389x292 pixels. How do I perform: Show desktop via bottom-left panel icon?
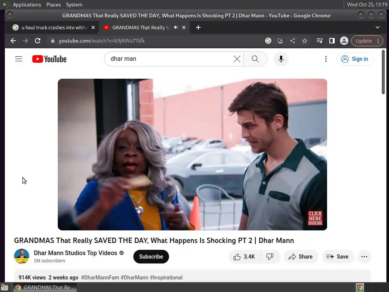click(x=5, y=287)
